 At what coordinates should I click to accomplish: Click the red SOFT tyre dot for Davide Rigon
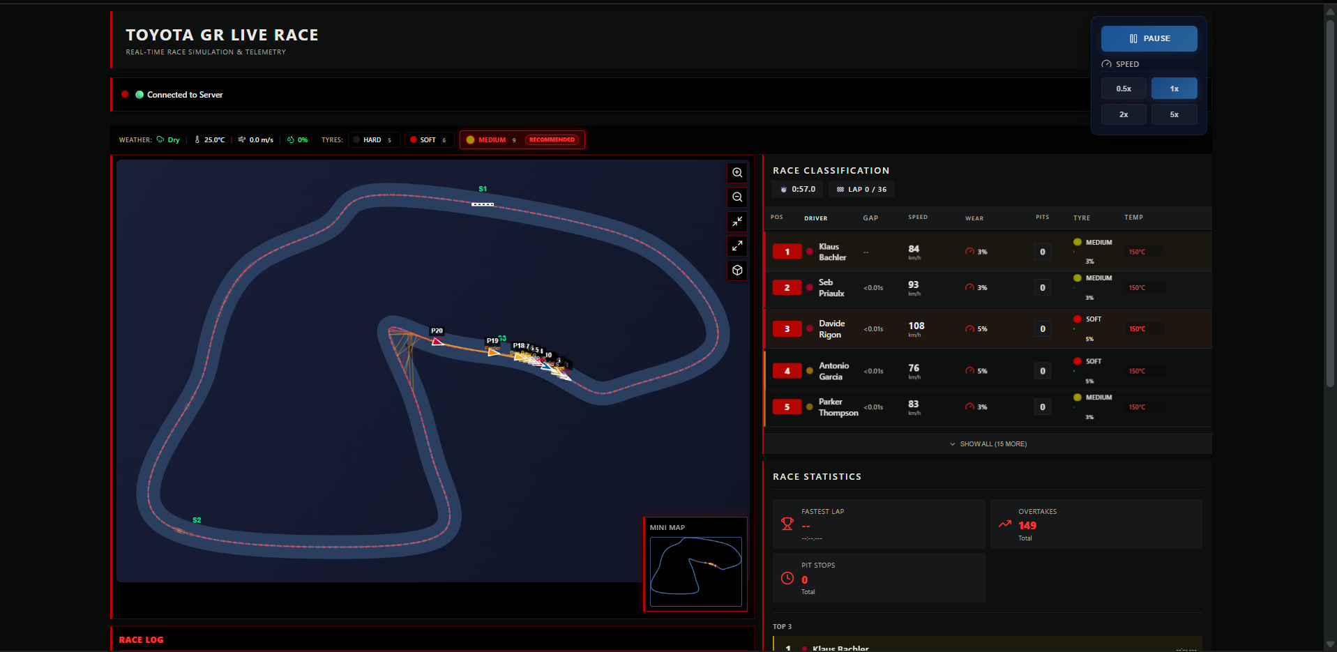pyautogui.click(x=1078, y=319)
